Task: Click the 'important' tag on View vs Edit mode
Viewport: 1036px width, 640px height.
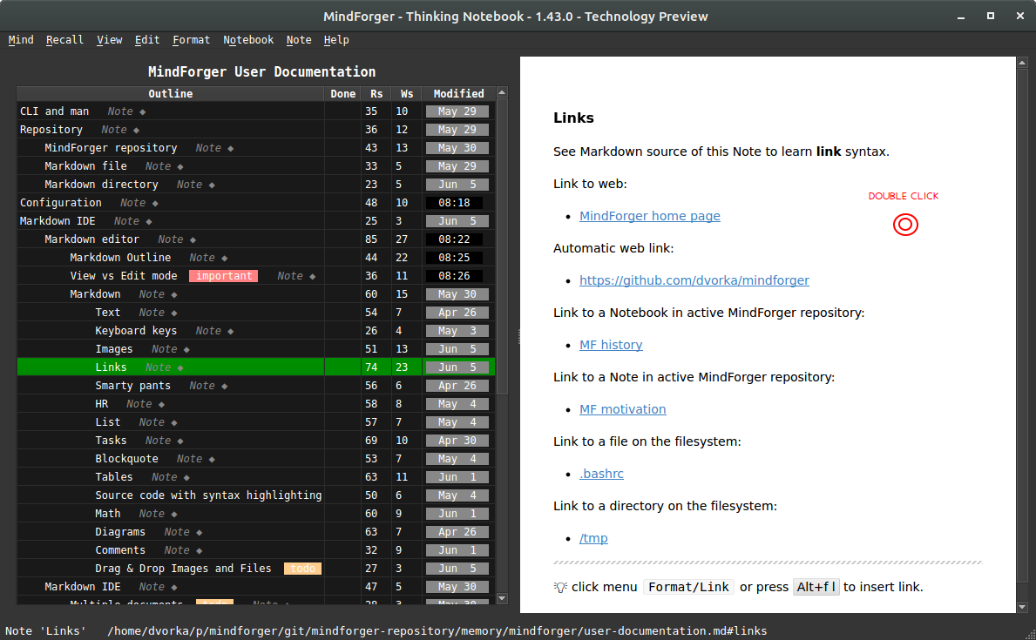Action: tap(225, 276)
